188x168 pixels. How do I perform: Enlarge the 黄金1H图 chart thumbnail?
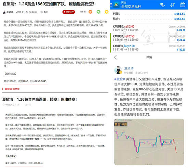[x=149, y=142]
